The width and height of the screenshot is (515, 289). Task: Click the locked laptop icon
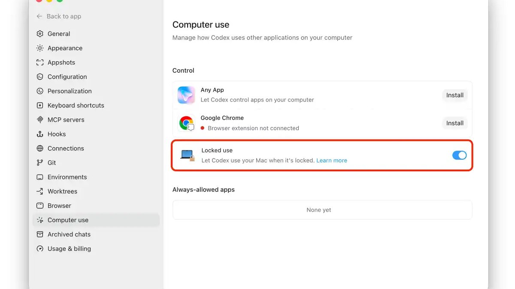(x=188, y=155)
